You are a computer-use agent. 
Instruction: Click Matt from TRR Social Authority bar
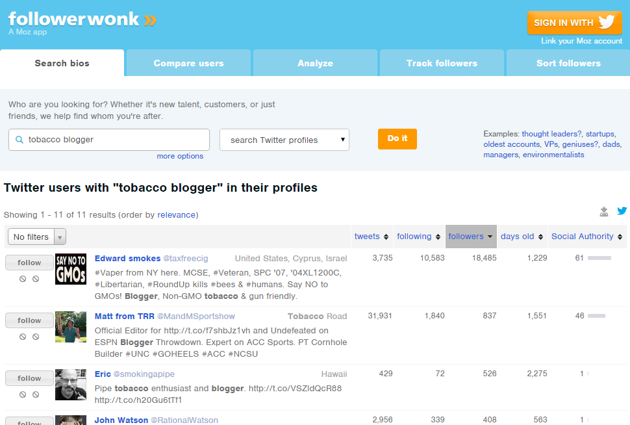(x=596, y=316)
